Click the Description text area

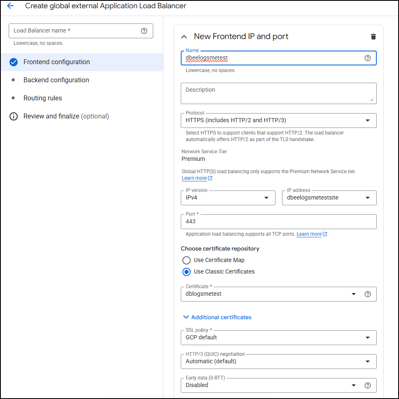(278, 93)
